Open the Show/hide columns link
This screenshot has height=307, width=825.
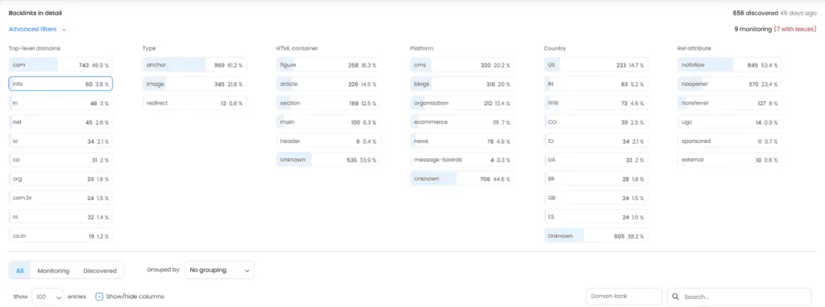pyautogui.click(x=135, y=297)
